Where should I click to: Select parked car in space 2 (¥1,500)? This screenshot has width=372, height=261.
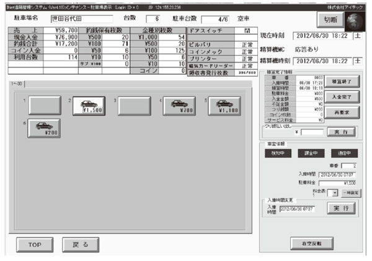[x=89, y=106]
